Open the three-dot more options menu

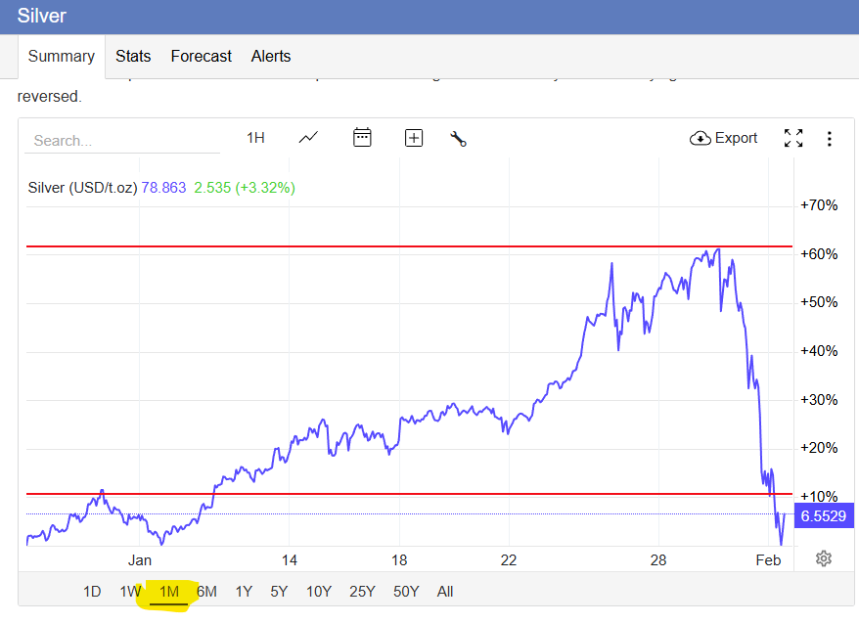coord(830,139)
